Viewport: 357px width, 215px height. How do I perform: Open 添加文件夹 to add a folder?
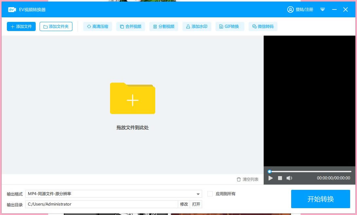pyautogui.click(x=56, y=26)
